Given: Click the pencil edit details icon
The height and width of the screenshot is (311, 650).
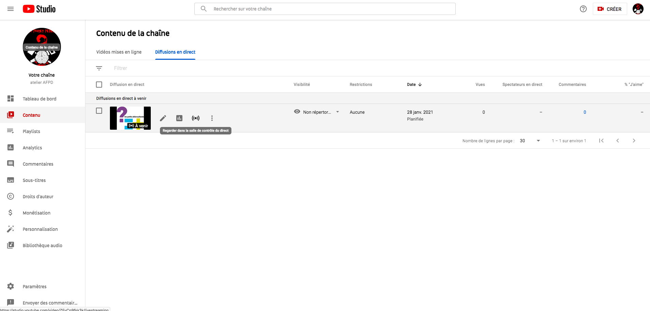Looking at the screenshot, I should point(163,118).
